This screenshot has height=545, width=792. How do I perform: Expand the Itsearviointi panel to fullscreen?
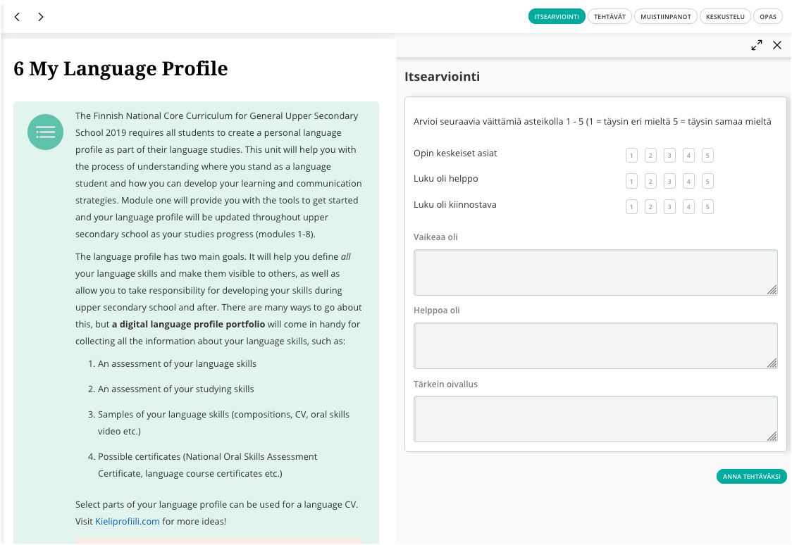pyautogui.click(x=757, y=45)
